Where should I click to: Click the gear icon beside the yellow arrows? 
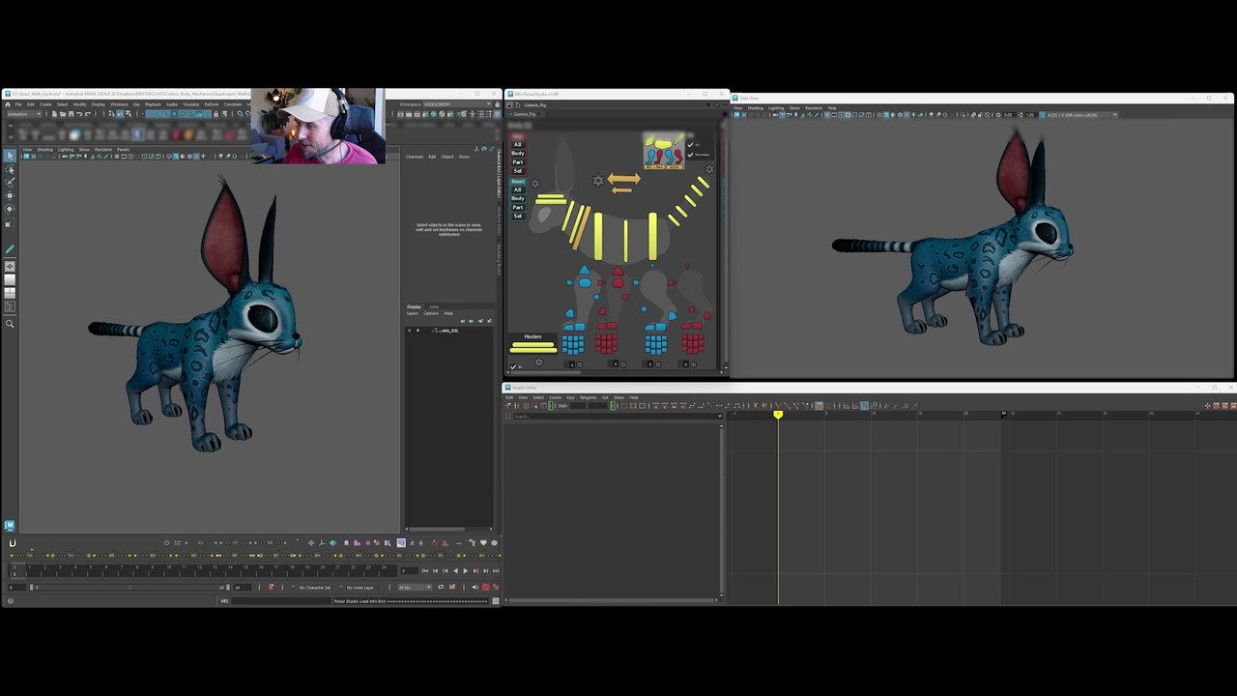(x=598, y=181)
